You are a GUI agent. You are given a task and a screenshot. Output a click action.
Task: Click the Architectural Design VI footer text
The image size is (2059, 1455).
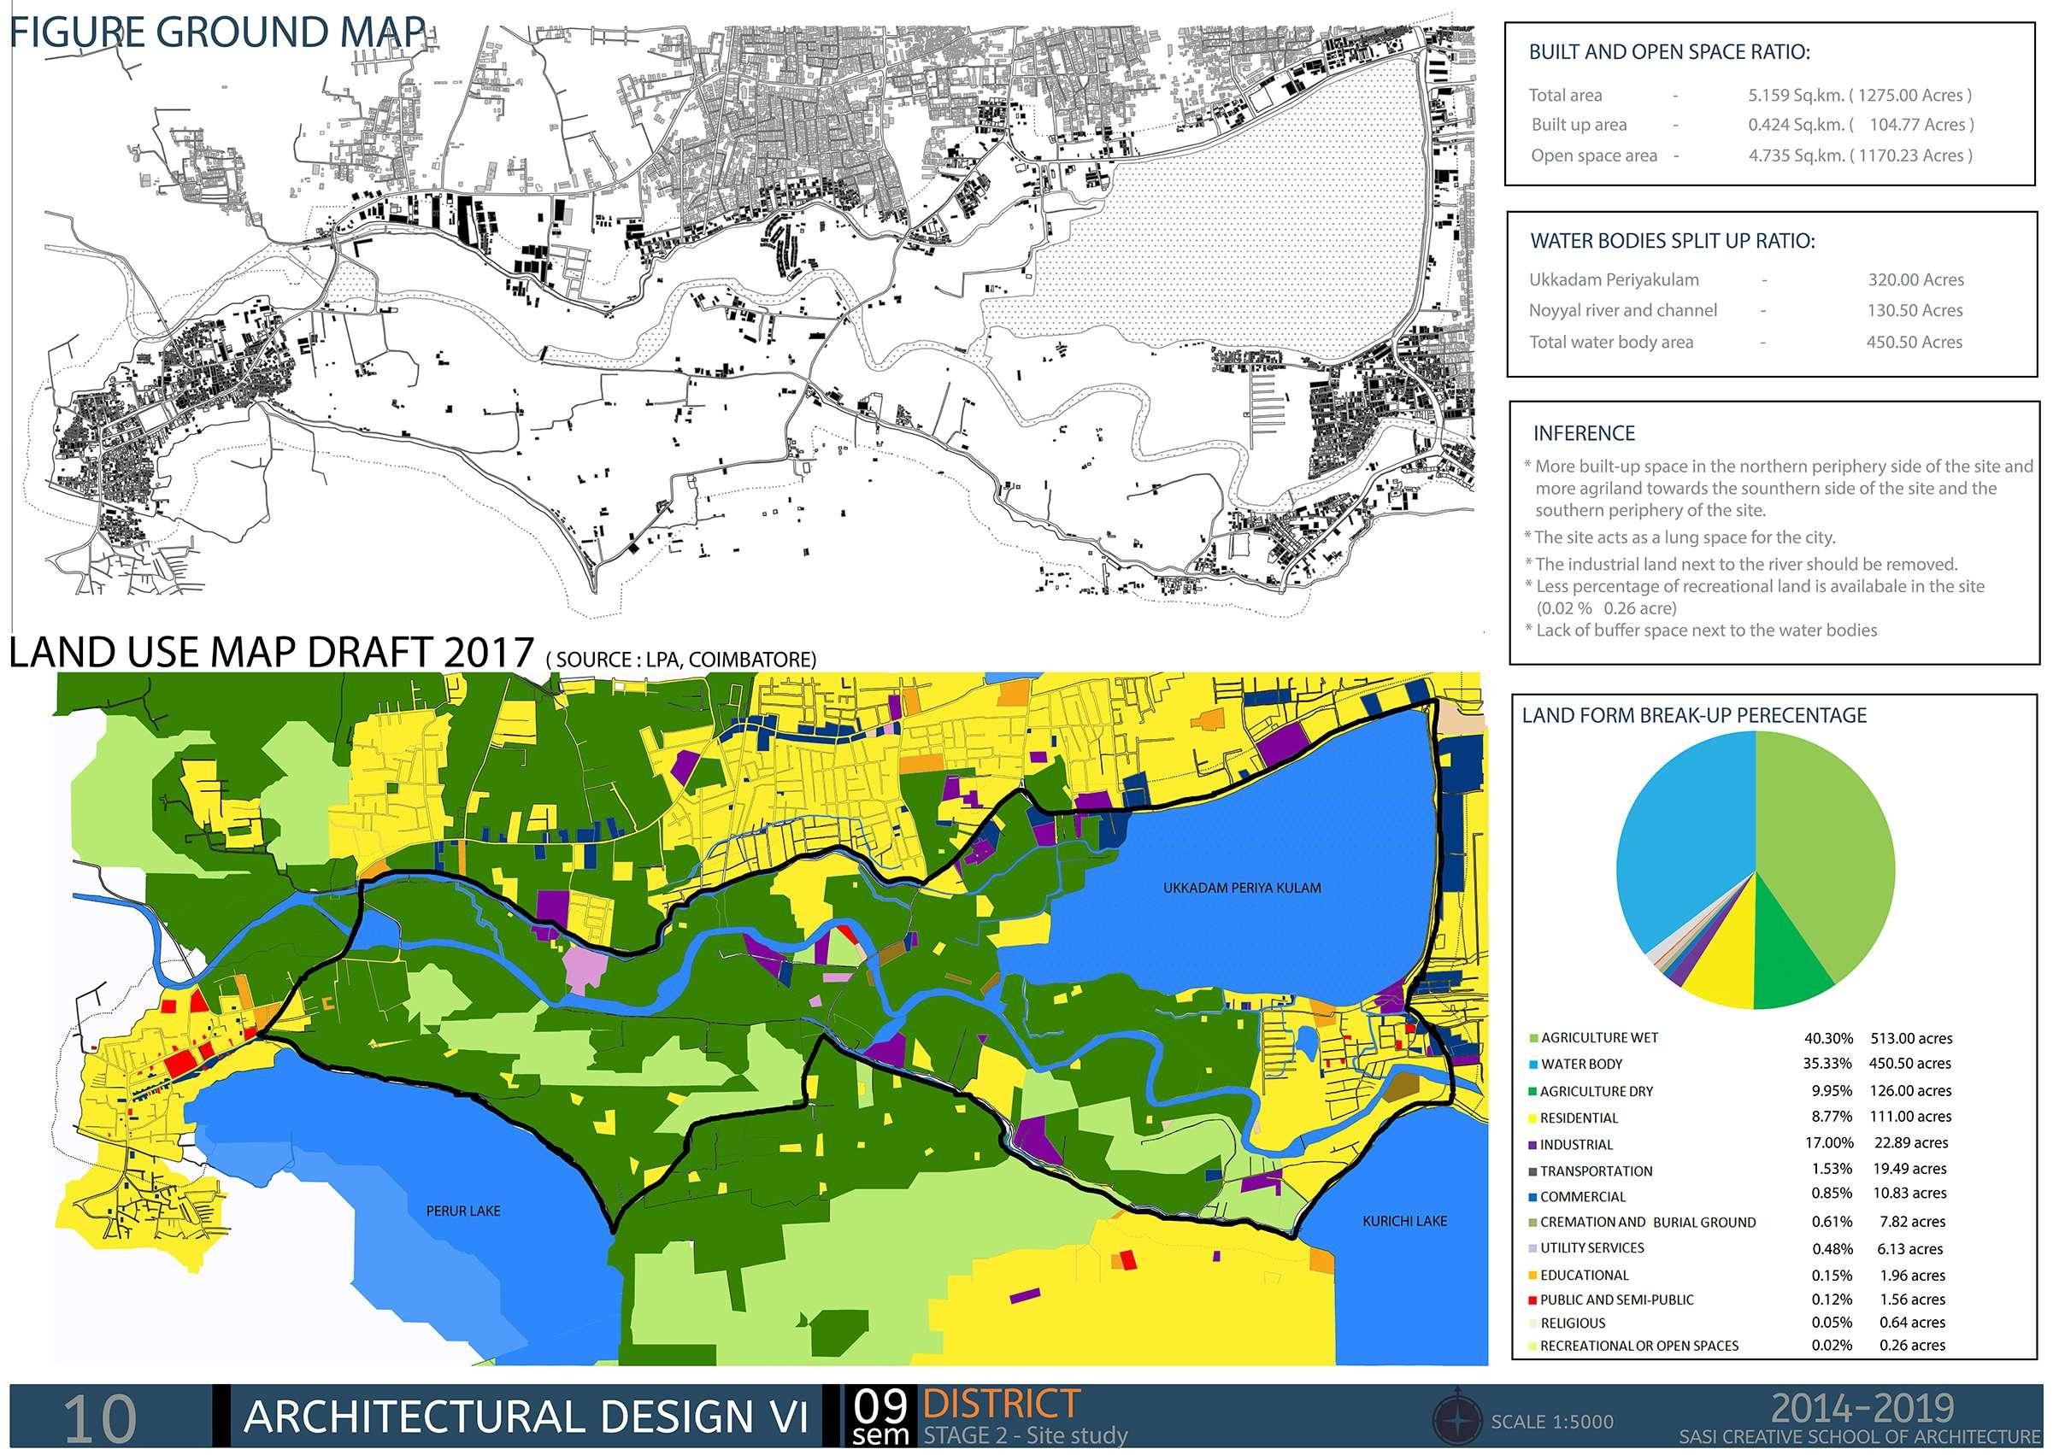coord(526,1417)
